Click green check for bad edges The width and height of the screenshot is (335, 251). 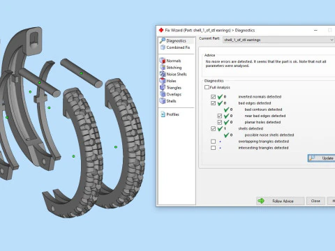(220, 103)
